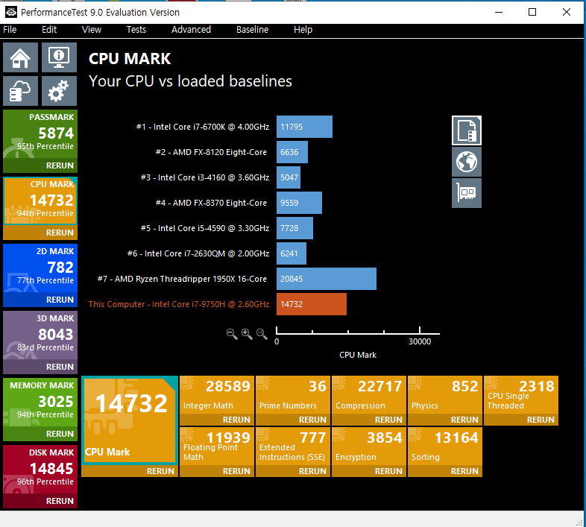Select the Extended Instructions (SSE) 777 tile
The image size is (586, 527).
292,446
